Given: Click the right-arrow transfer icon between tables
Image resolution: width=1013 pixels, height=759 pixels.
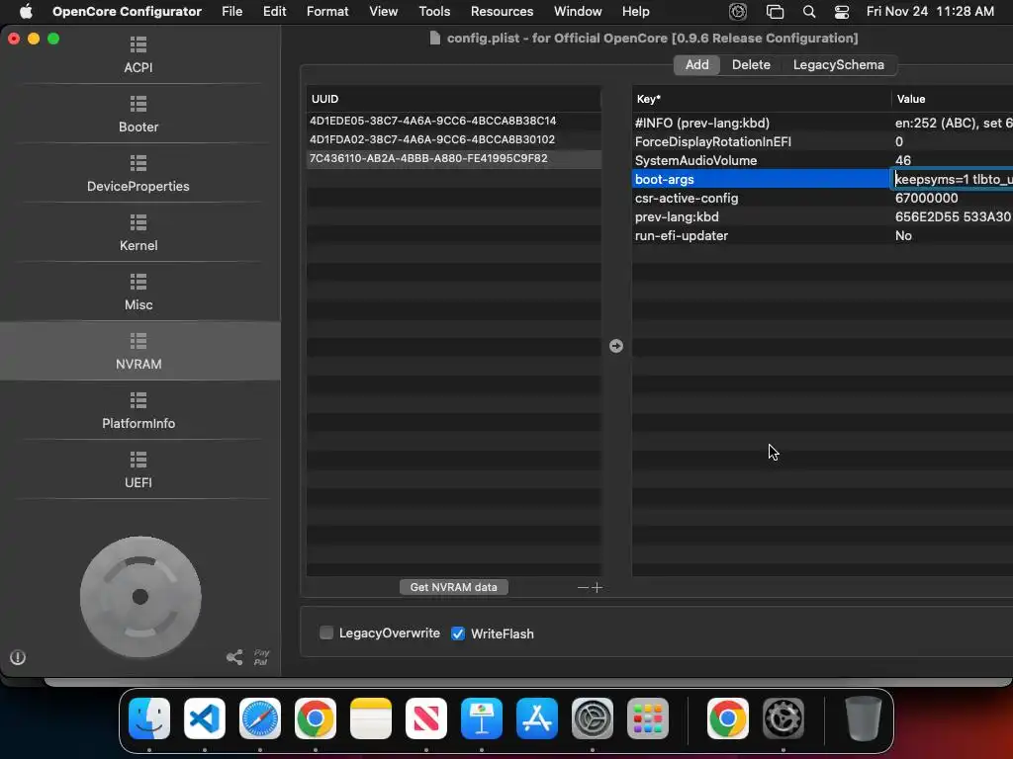Looking at the screenshot, I should point(616,346).
